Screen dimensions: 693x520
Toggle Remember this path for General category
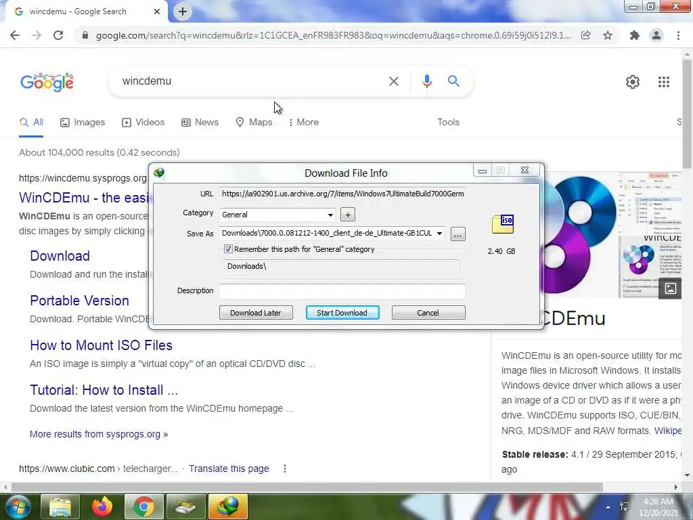228,249
